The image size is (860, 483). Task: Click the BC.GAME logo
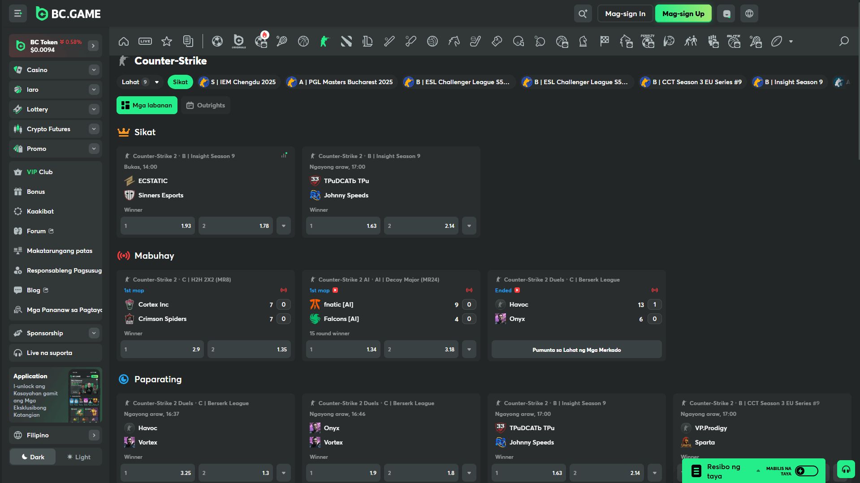[69, 14]
